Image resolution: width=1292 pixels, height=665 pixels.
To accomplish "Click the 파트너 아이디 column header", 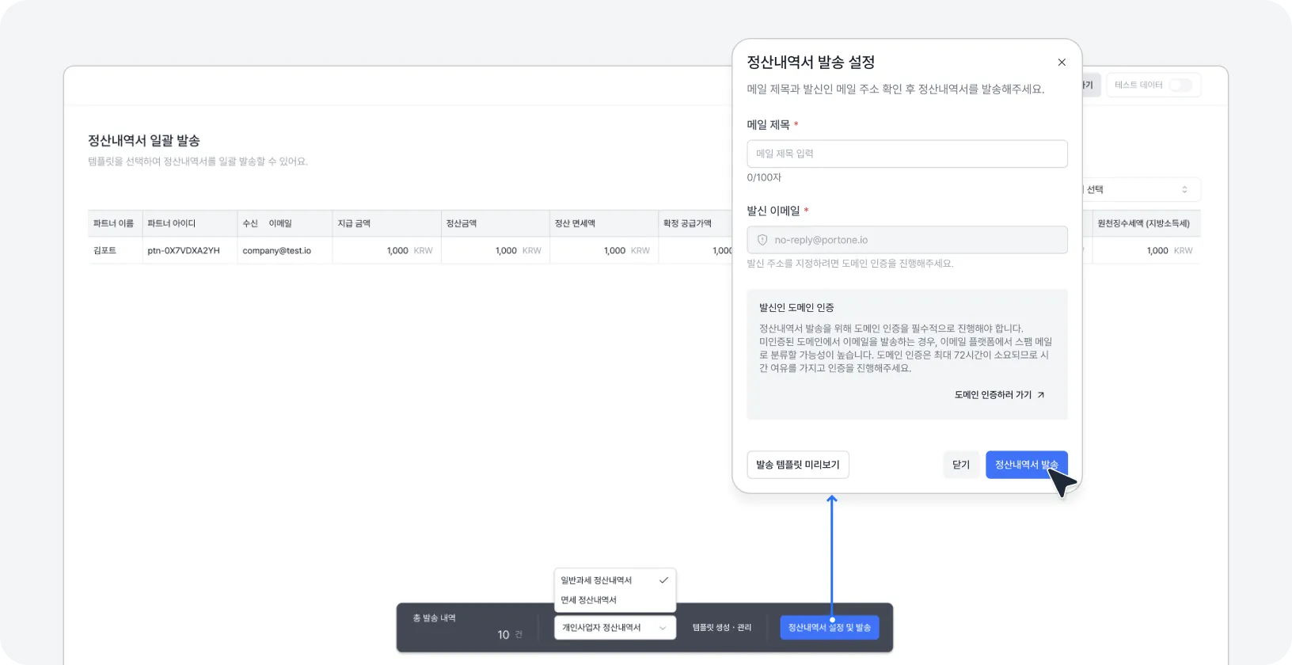I will point(172,224).
